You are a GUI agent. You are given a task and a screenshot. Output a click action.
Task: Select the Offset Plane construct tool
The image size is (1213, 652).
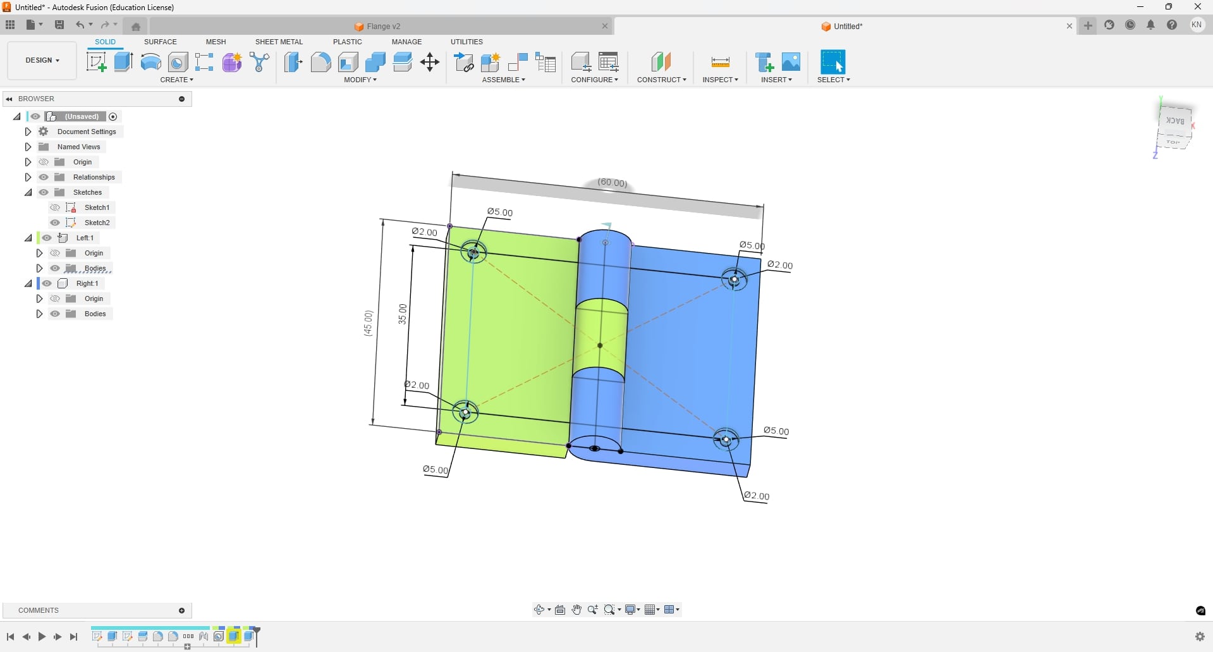click(x=661, y=62)
